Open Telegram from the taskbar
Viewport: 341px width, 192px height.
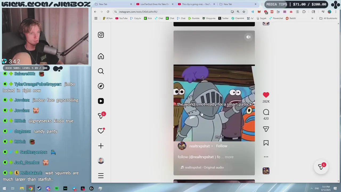(x=74, y=189)
